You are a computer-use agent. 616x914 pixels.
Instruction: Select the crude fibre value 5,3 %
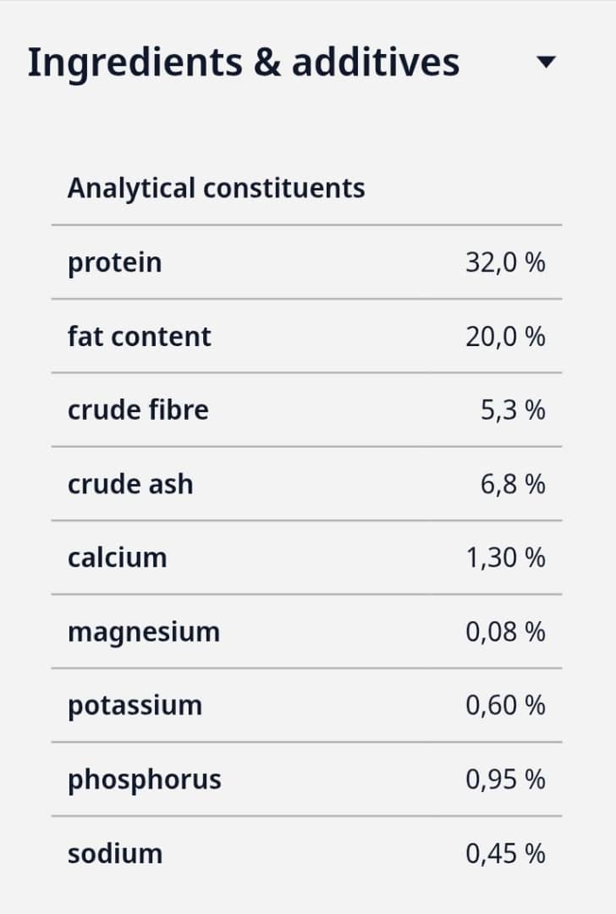pyautogui.click(x=514, y=410)
